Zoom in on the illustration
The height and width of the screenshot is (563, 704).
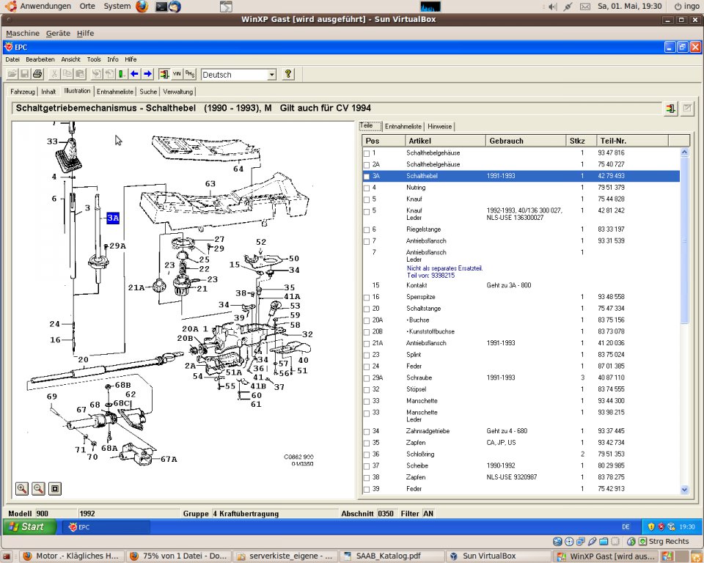(22, 488)
